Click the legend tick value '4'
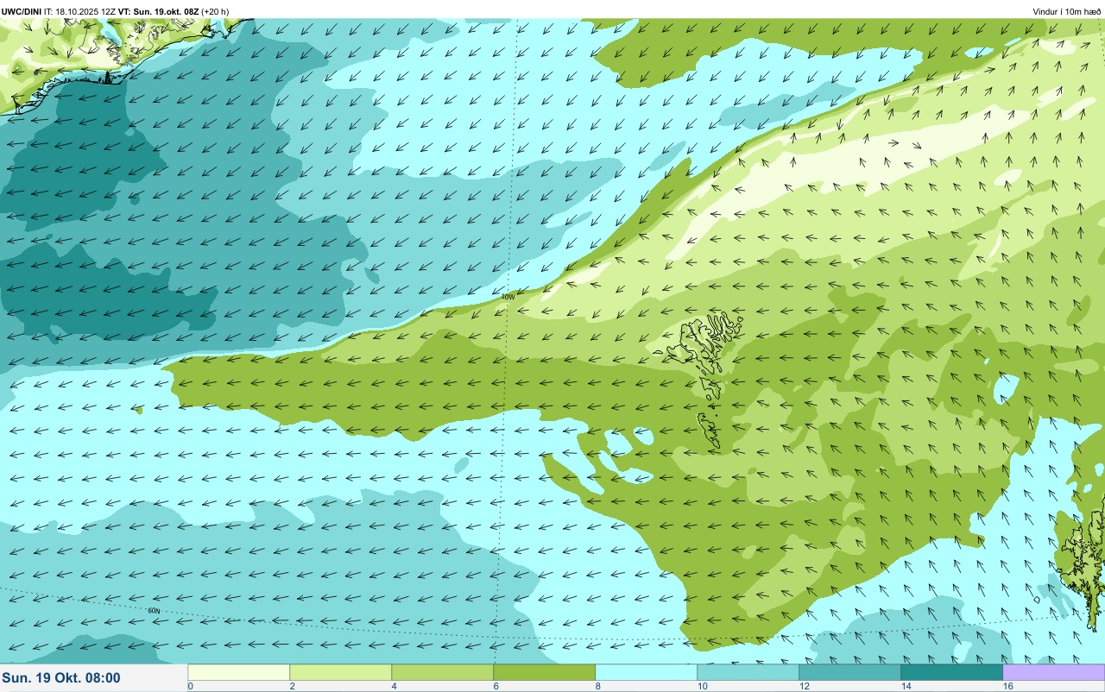Image resolution: width=1105 pixels, height=692 pixels. point(394,686)
